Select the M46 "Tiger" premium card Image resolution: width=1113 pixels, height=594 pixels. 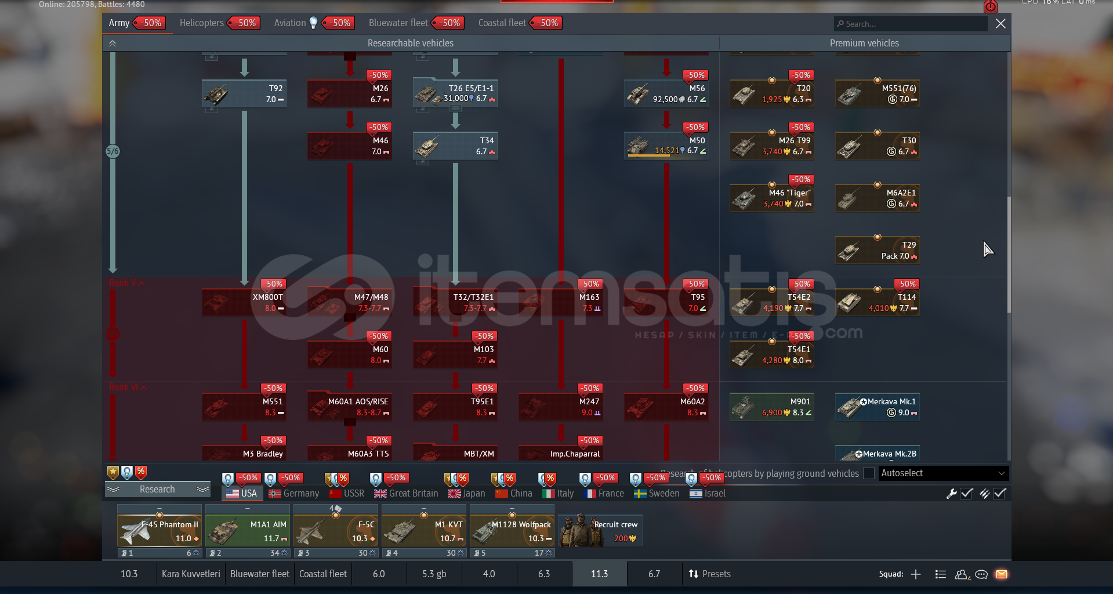(x=772, y=198)
